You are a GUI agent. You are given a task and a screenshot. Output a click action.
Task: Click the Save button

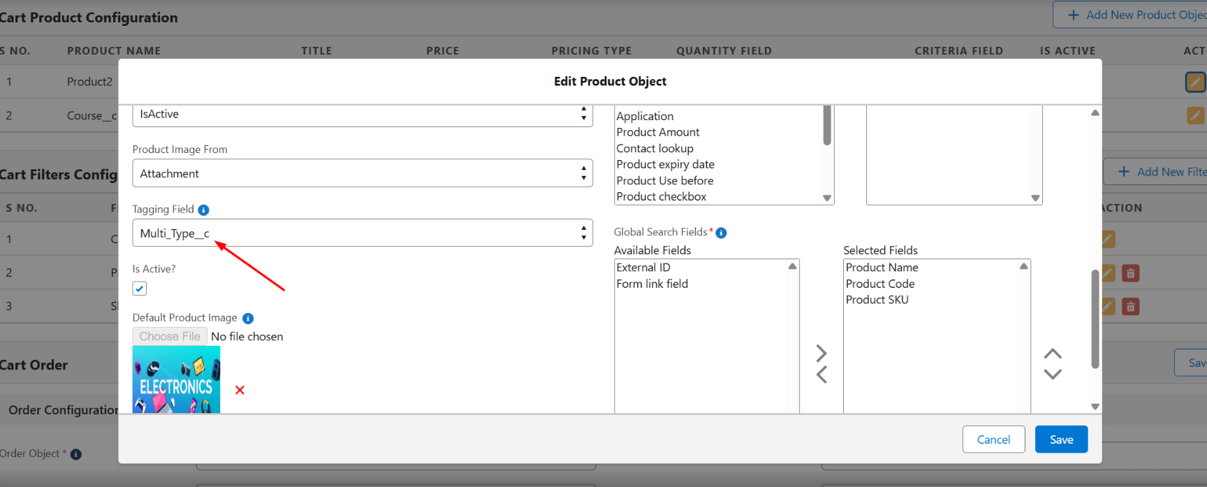point(1060,439)
